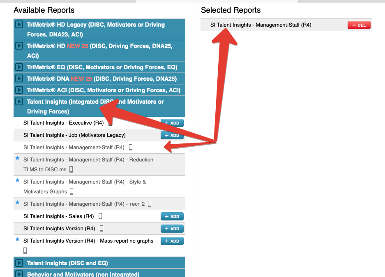Image resolution: width=385 pixels, height=277 pixels.
Task: Click mobile icon for Reduction TI MS report
Action: [x=71, y=169]
